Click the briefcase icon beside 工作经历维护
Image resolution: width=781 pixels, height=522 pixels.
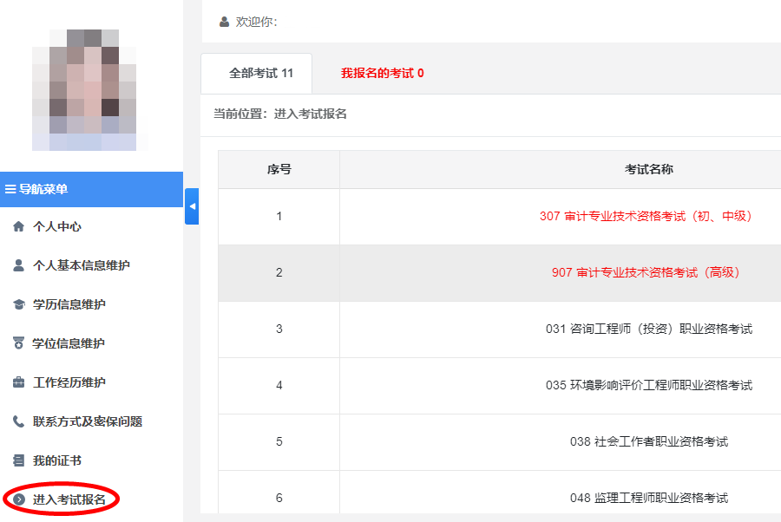(18, 382)
